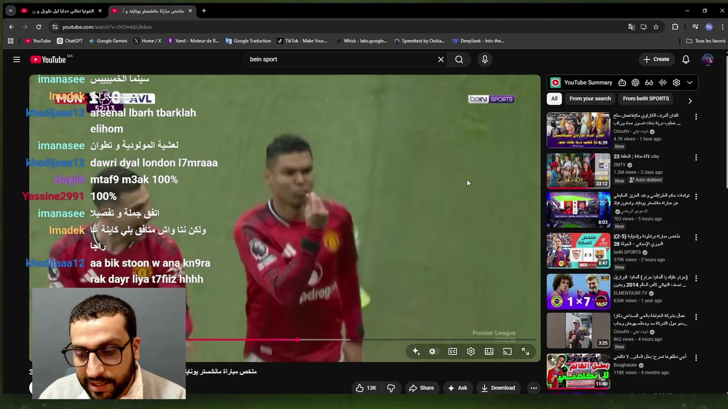This screenshot has height=409, width=728.
Task: Click the address bar URL
Action: 107,27
